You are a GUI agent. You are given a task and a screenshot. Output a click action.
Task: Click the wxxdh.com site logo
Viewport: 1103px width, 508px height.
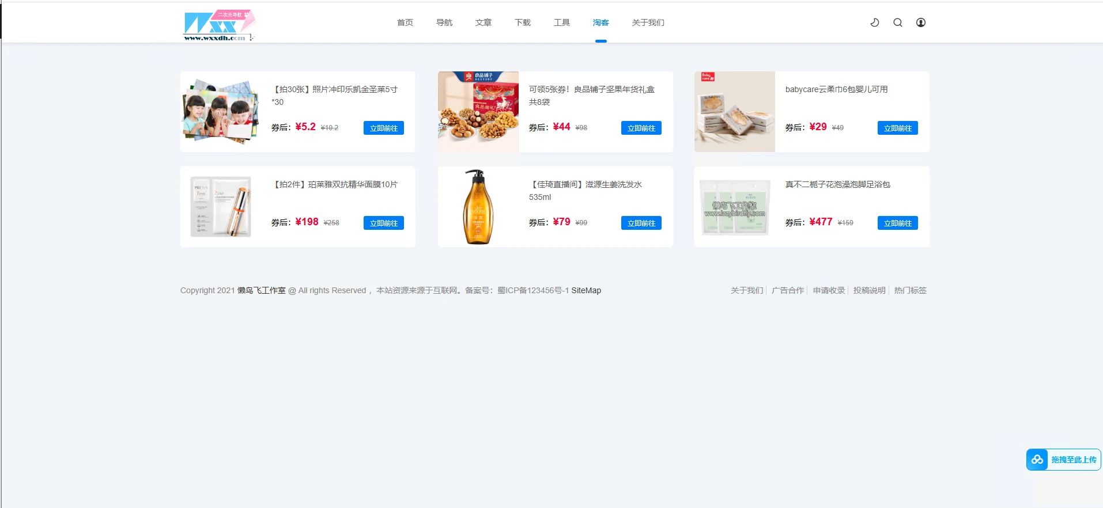coord(219,25)
